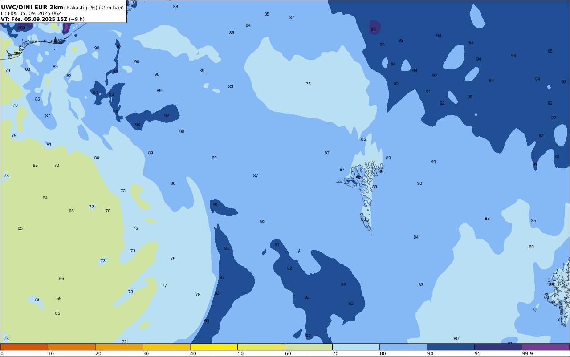This screenshot has width=570, height=357.
Task: Click the '77' humidity value on the map
Action: (164, 286)
